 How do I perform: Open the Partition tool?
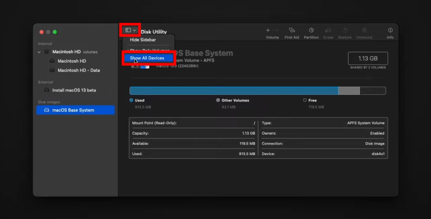point(311,32)
